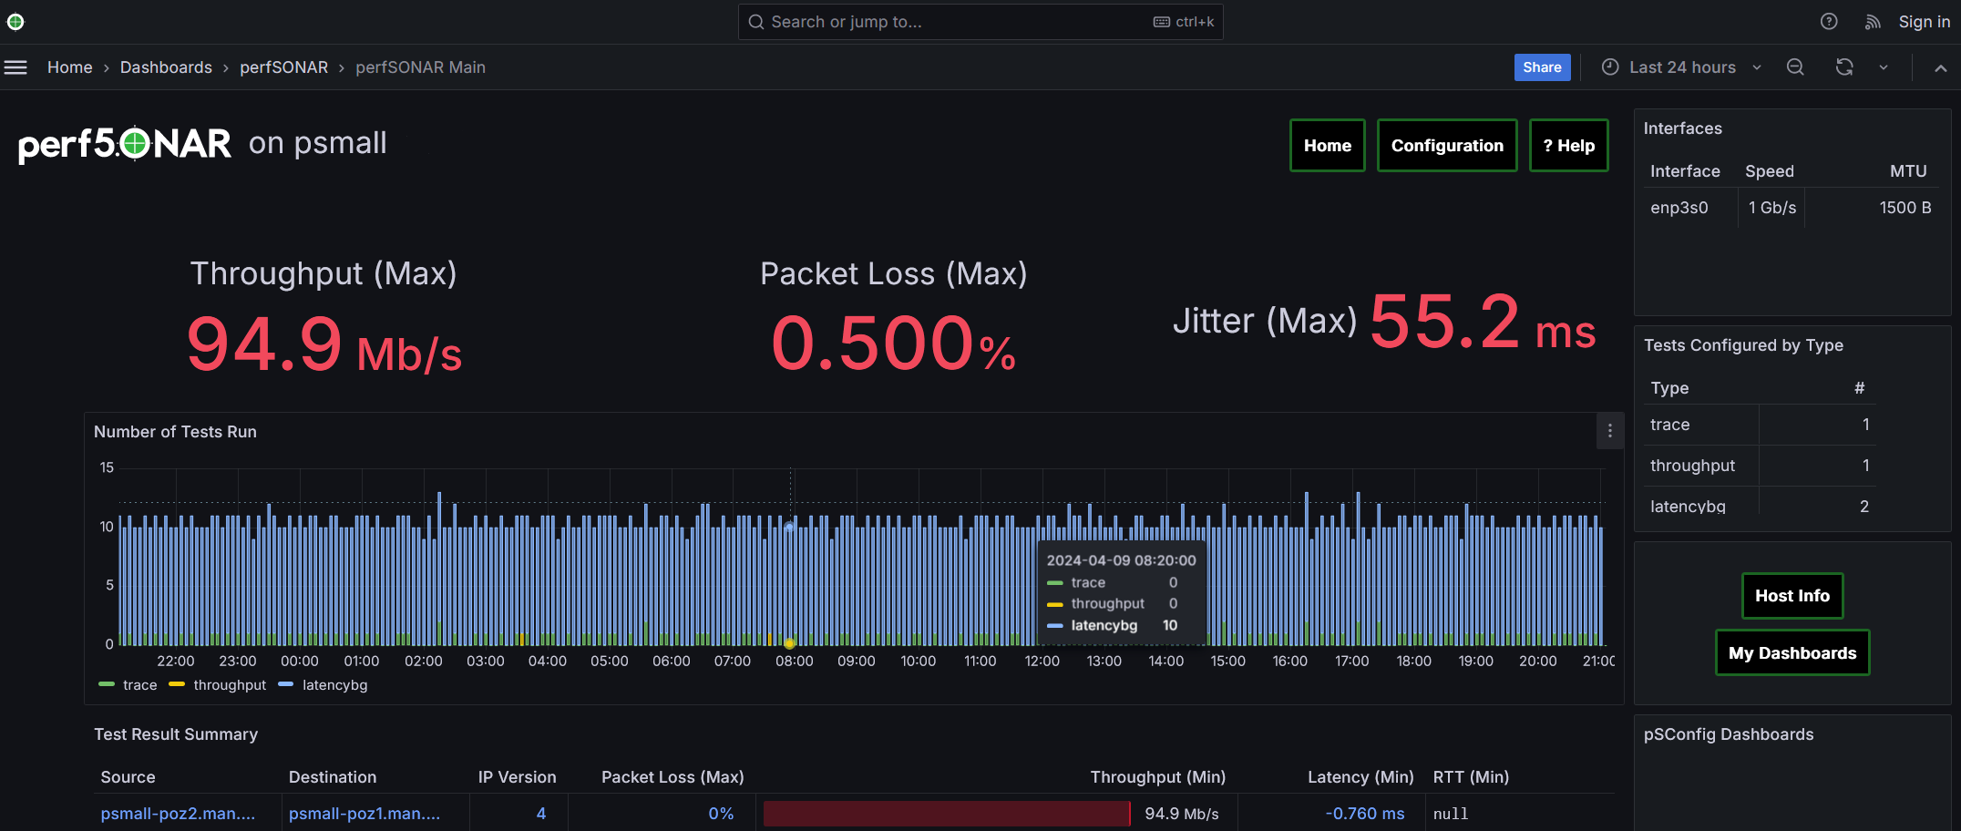Select the throughput row in Tests Configured
The height and width of the screenshot is (831, 1961).
click(x=1759, y=466)
